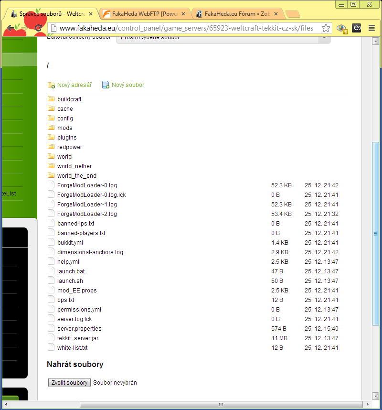This screenshot has height=410, width=382.
Task: Click the horizontal scrollbar right arrow
Action: point(367,404)
